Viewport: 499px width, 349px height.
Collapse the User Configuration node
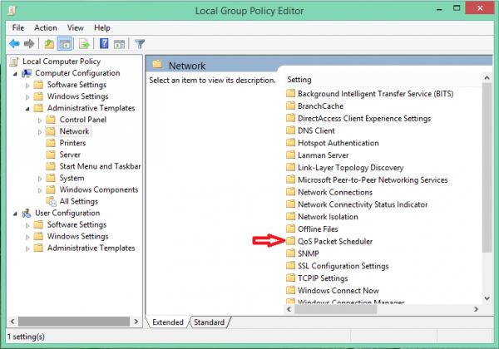coord(15,214)
